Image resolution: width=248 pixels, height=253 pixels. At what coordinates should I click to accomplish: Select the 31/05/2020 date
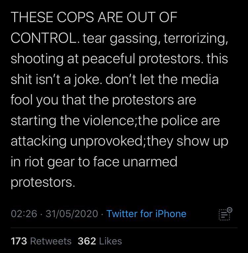72,214
